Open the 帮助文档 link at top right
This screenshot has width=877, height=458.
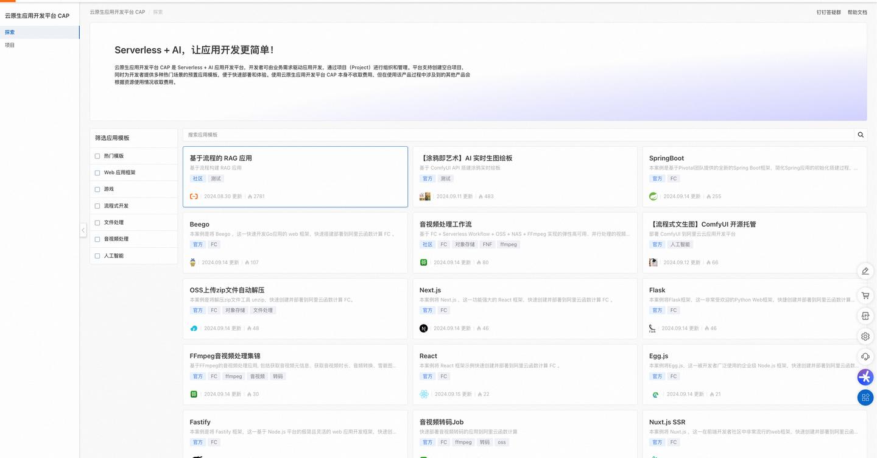pos(858,11)
